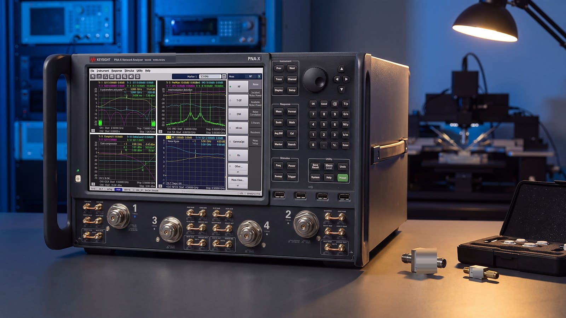Select window number 2 marker box
The height and width of the screenshot is (318, 566).
tap(160, 131)
